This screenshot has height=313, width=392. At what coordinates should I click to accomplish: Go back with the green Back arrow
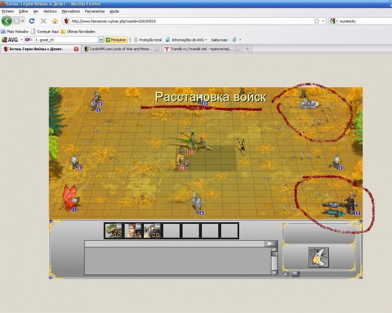pyautogui.click(x=7, y=21)
